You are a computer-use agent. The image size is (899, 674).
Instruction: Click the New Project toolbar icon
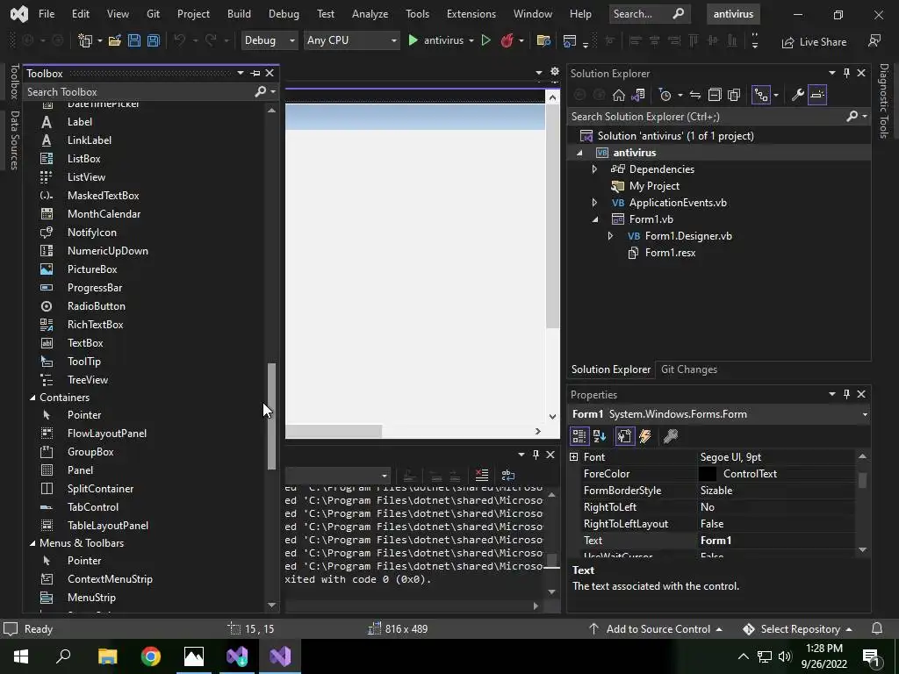coord(85,40)
